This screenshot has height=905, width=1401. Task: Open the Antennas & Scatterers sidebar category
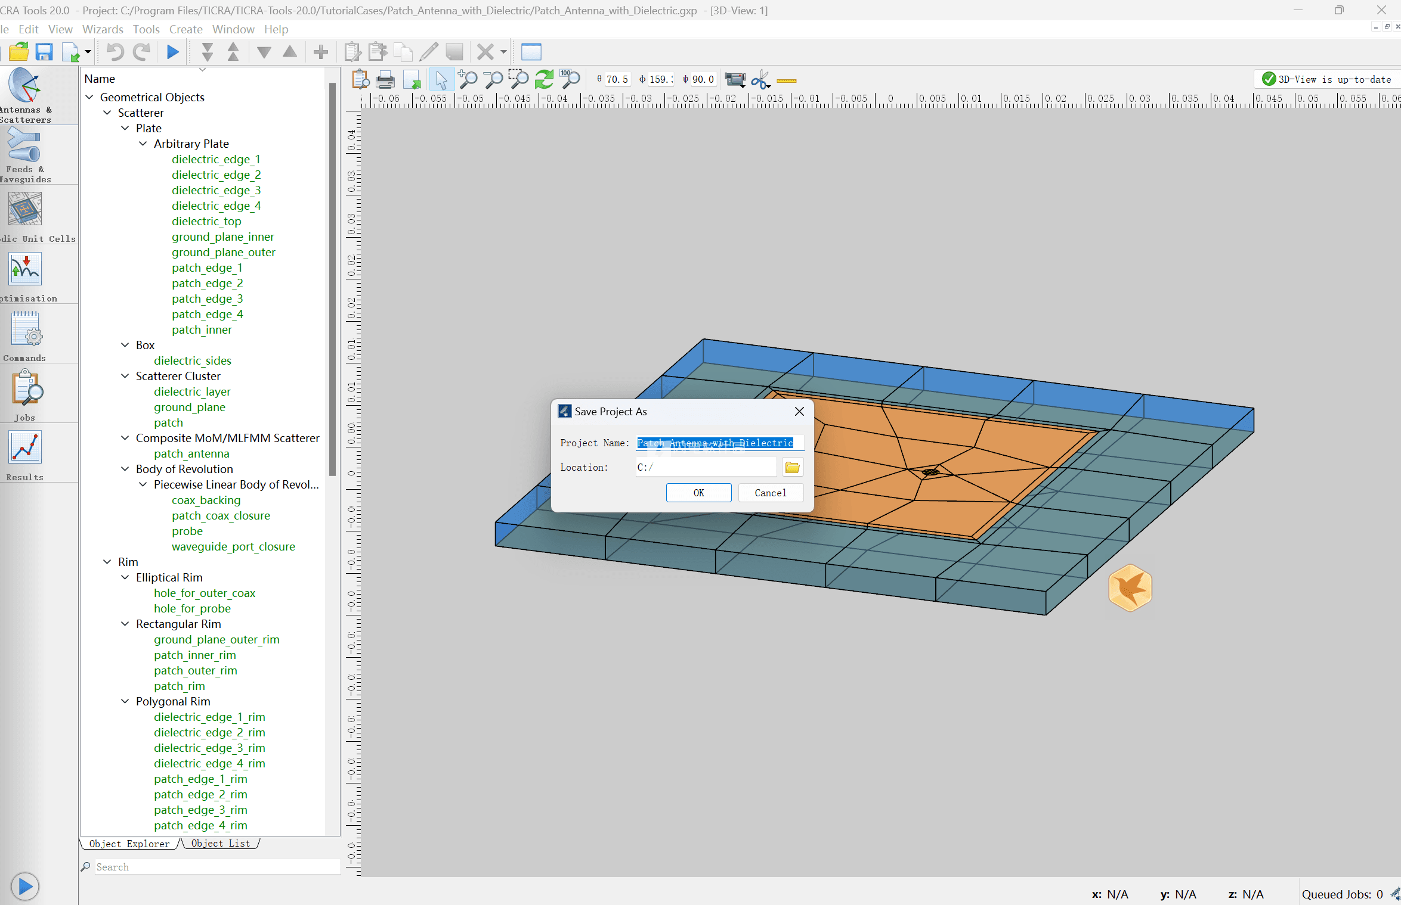click(26, 95)
